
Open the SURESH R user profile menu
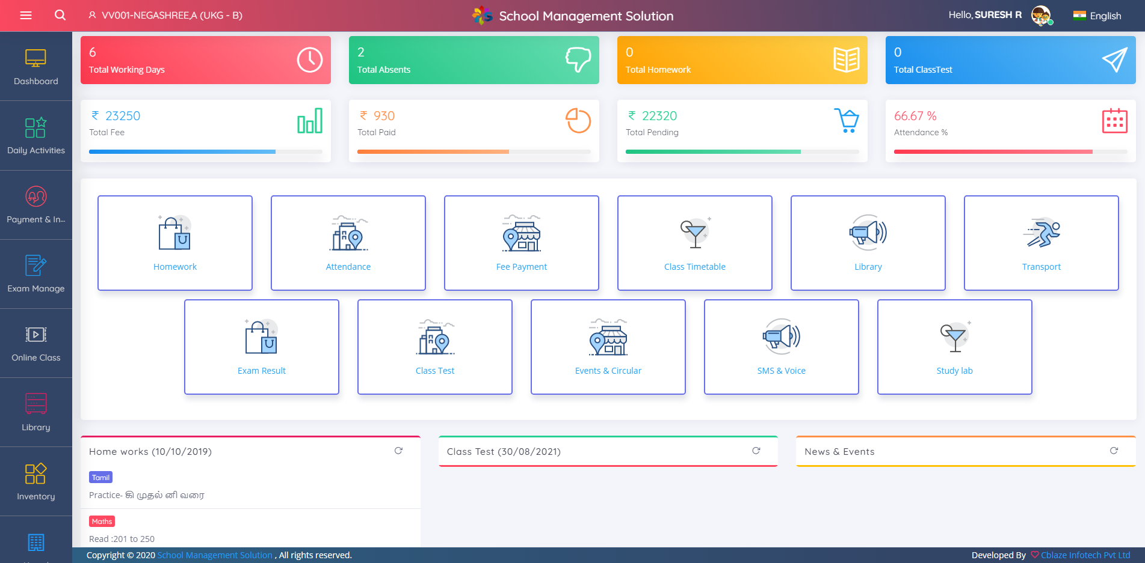pyautogui.click(x=1000, y=15)
